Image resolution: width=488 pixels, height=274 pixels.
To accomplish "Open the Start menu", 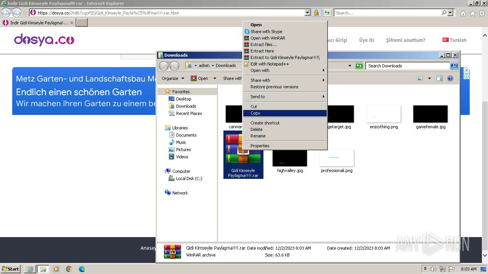I will [10, 269].
